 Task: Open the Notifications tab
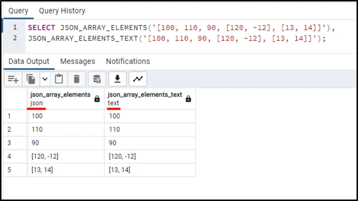point(128,61)
